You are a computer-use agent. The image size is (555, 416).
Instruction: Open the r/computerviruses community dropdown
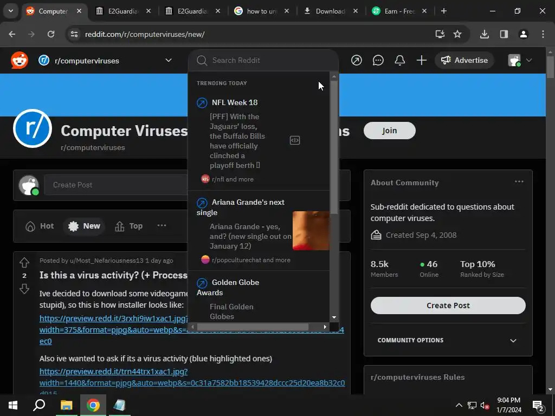pyautogui.click(x=105, y=61)
